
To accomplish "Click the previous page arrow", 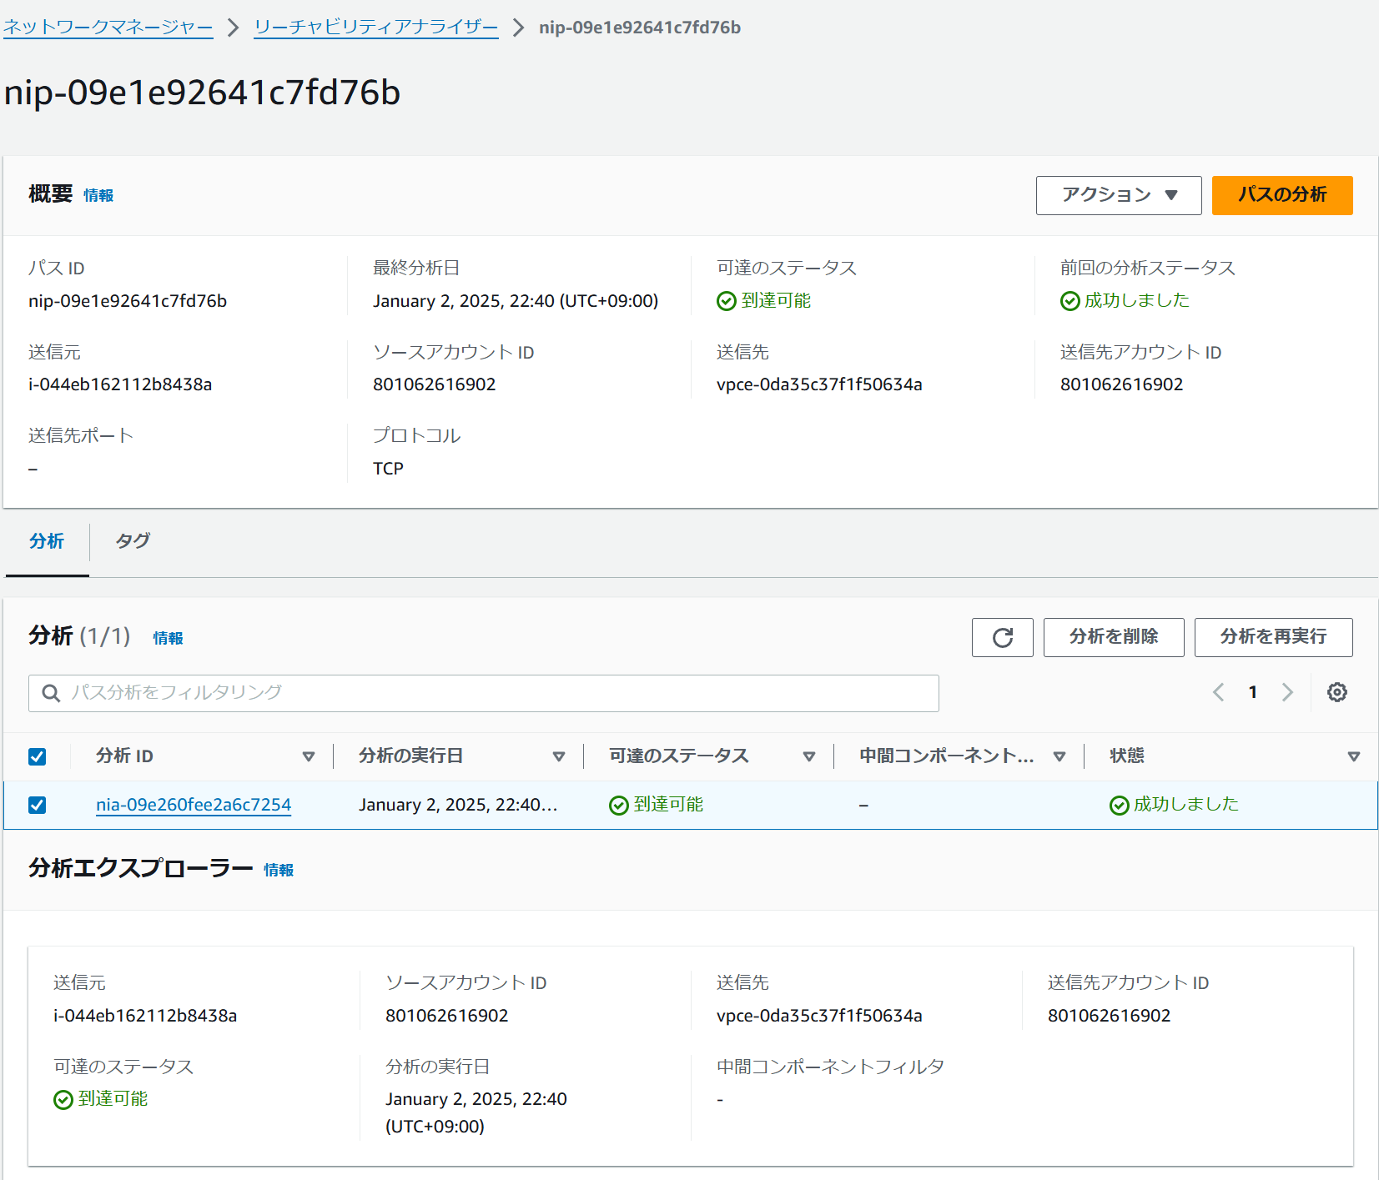I will [1218, 692].
